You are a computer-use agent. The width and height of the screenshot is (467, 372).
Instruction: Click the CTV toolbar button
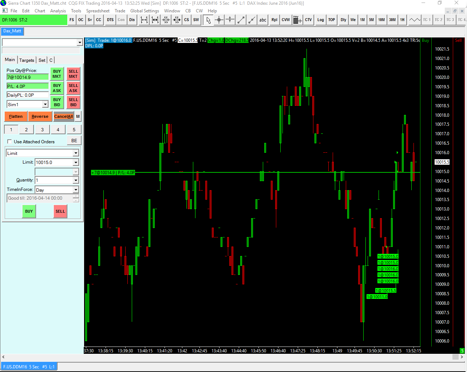(308, 20)
